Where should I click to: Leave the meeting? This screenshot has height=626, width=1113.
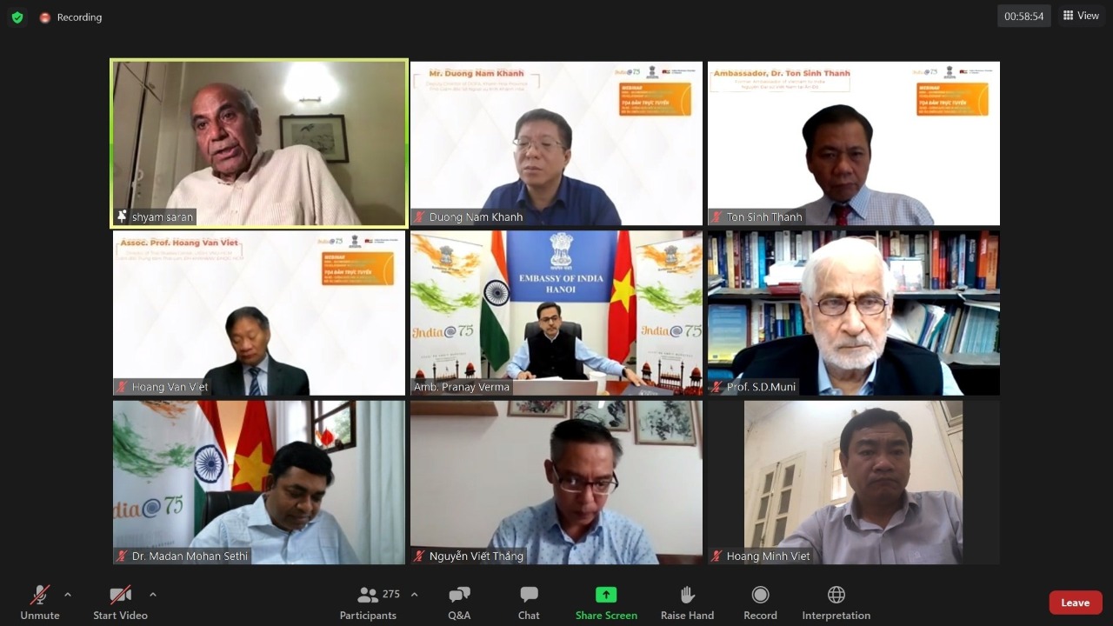(x=1076, y=603)
